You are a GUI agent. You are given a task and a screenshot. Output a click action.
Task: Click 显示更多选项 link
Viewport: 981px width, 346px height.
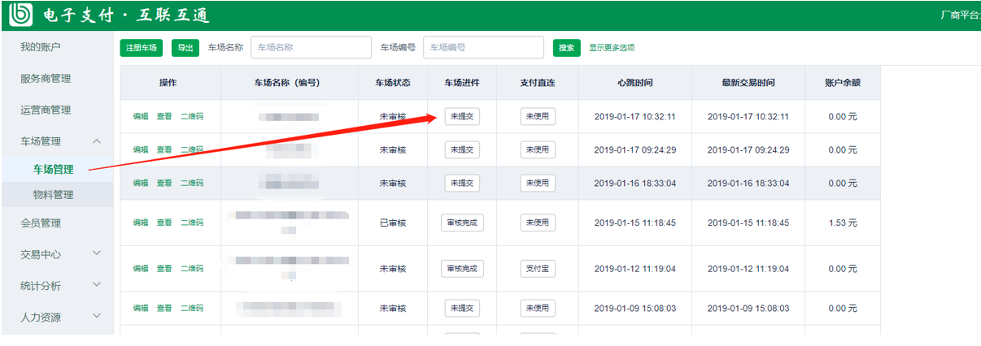612,48
